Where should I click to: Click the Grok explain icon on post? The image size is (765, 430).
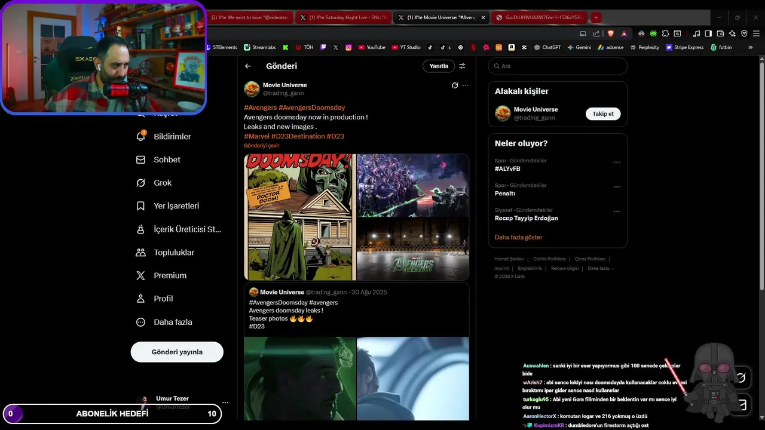455,85
